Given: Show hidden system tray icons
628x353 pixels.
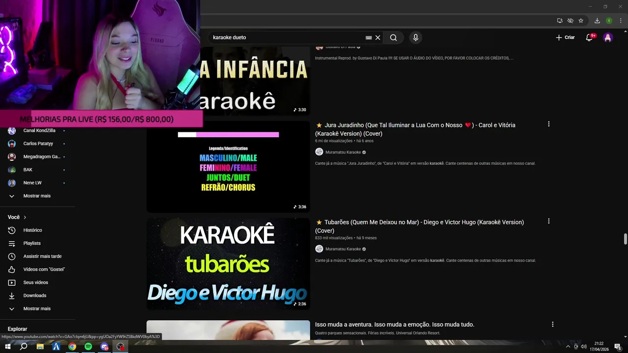Looking at the screenshot, I should 568,347.
